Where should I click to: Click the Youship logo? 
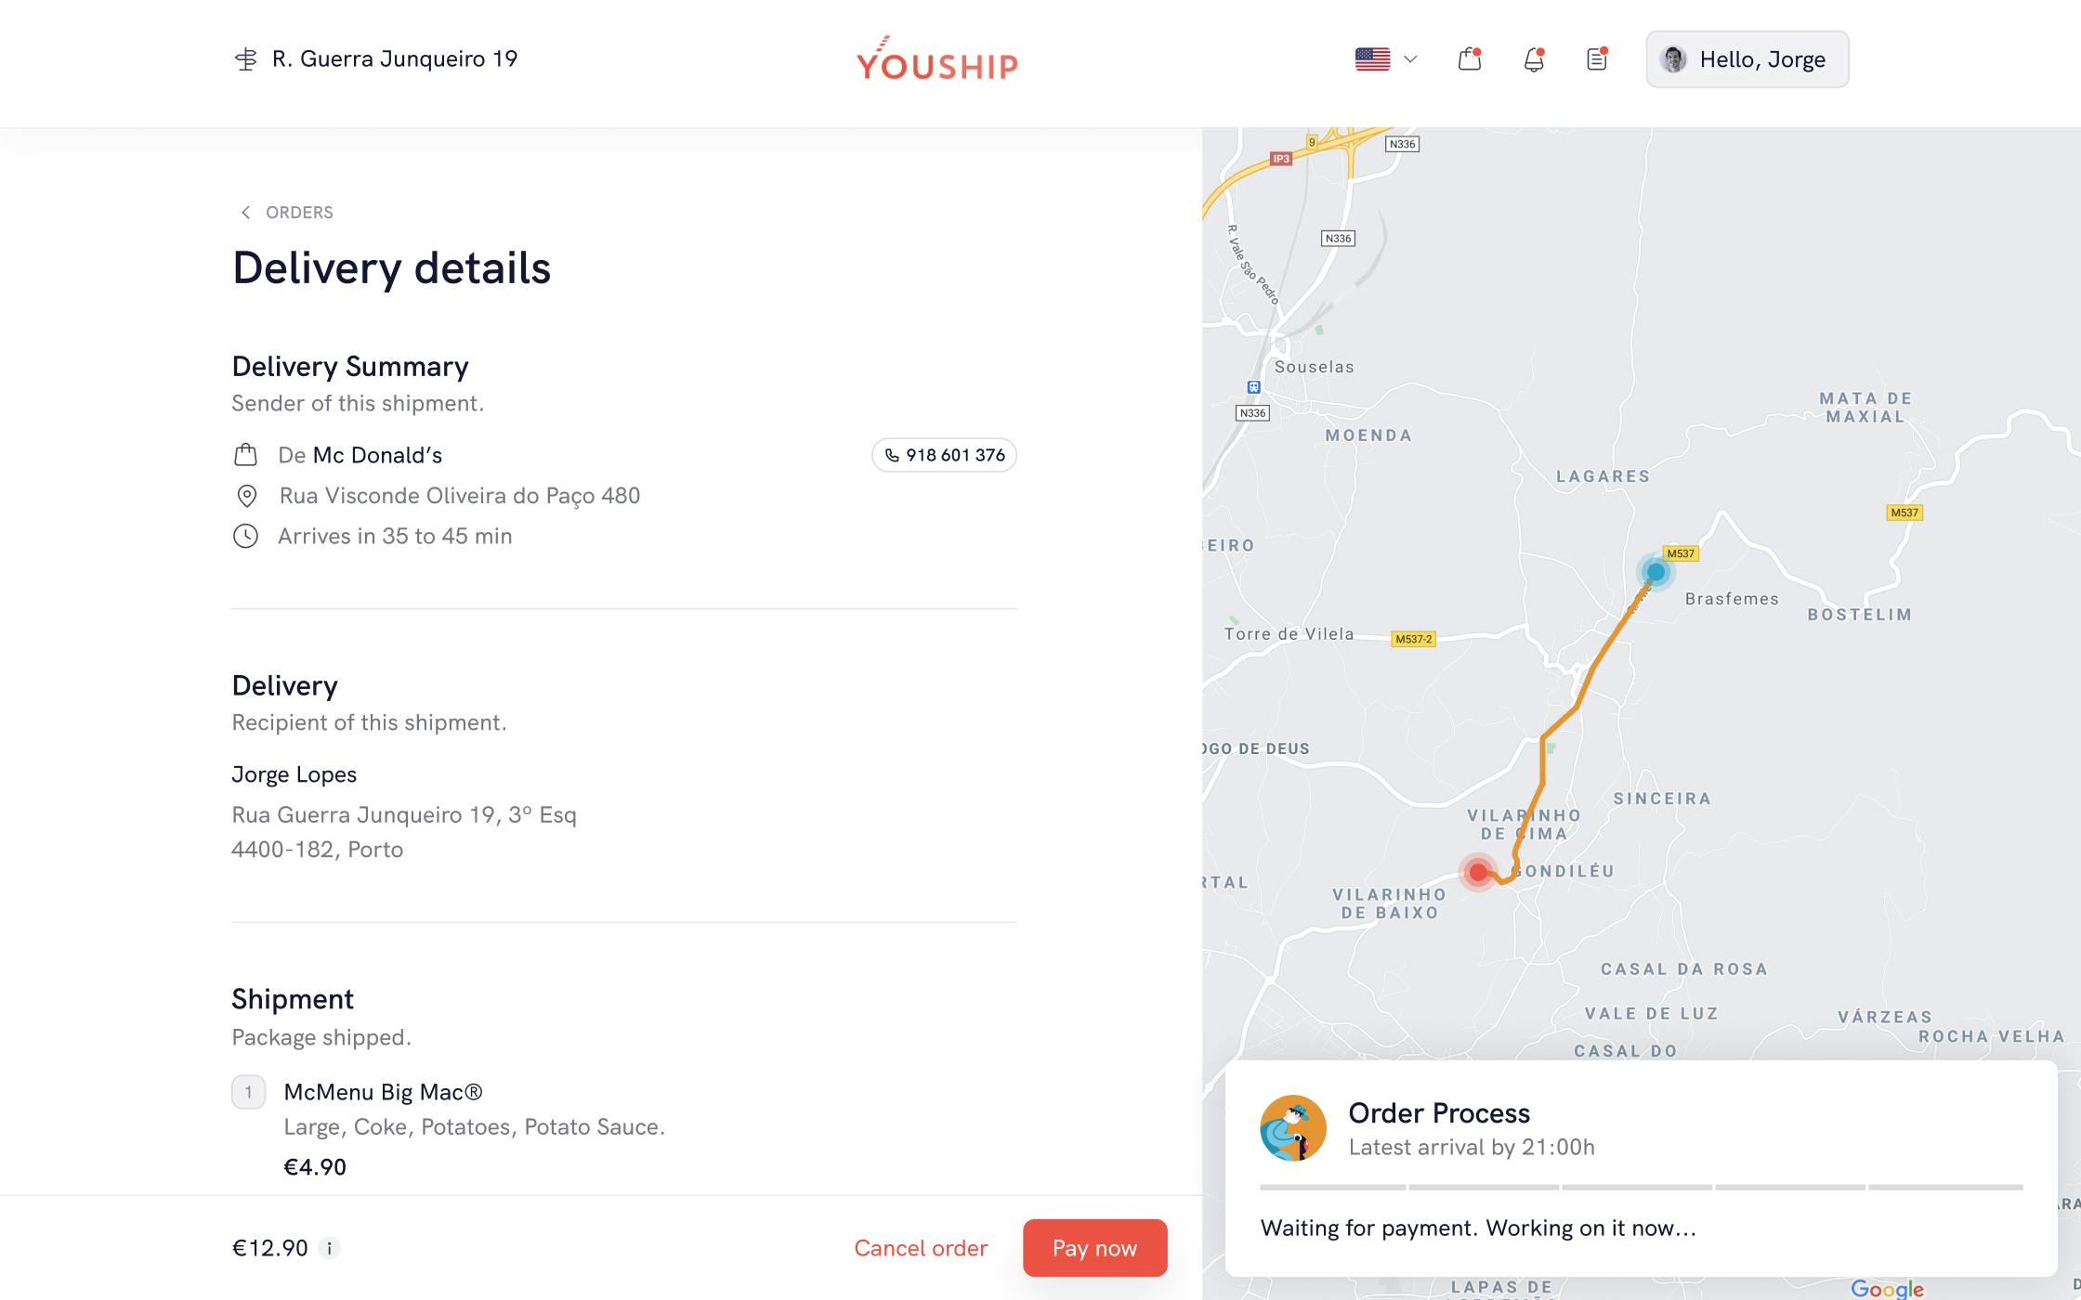(936, 59)
